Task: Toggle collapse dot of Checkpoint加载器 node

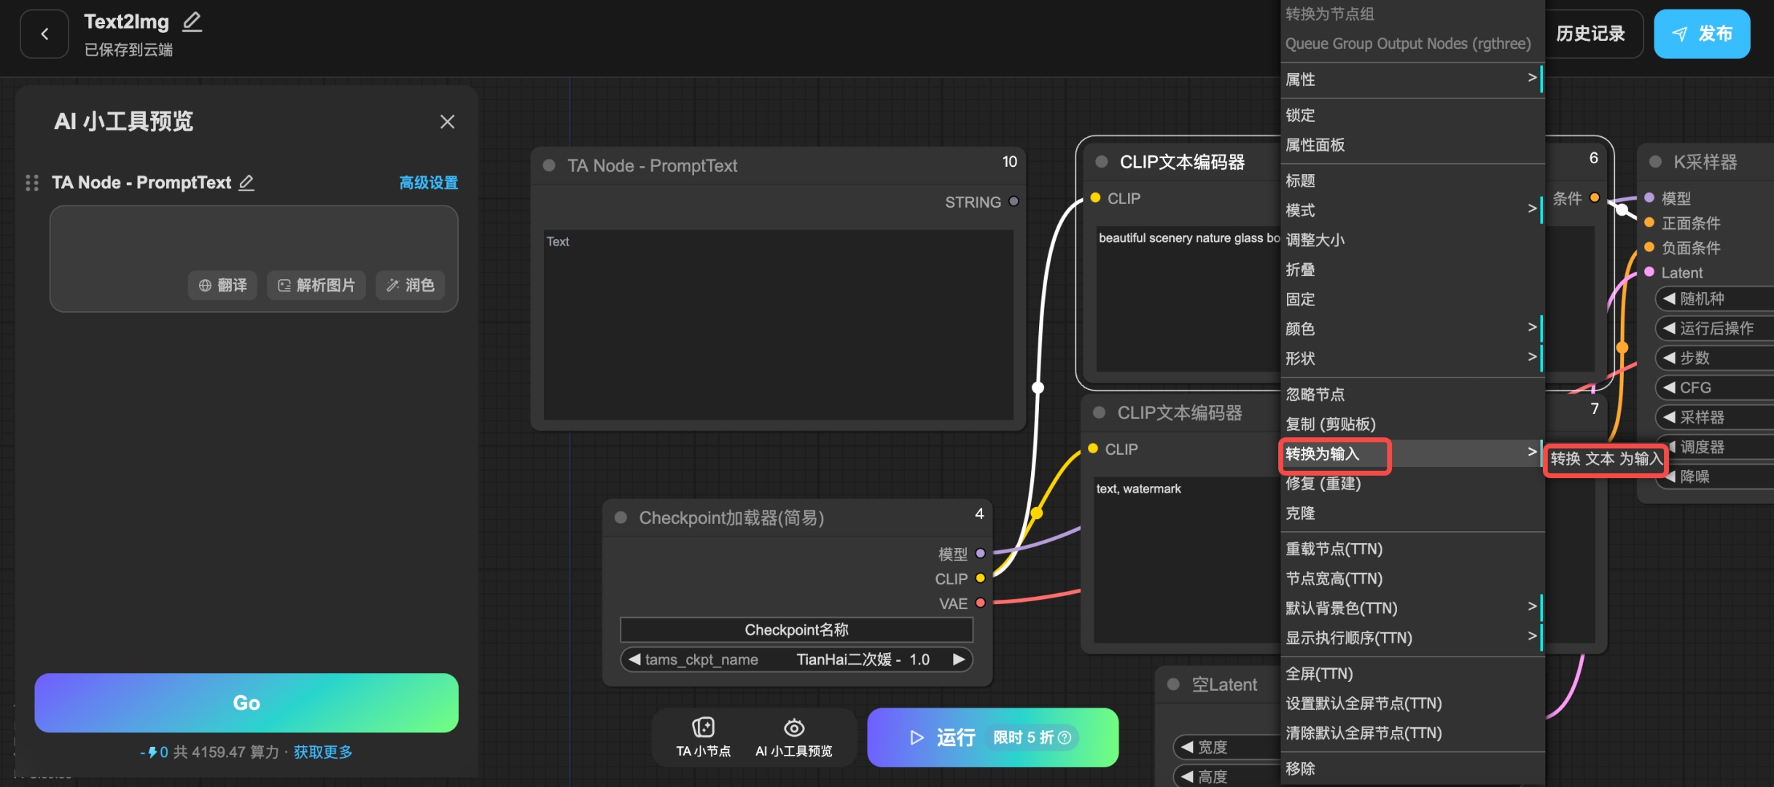Action: pos(621,517)
